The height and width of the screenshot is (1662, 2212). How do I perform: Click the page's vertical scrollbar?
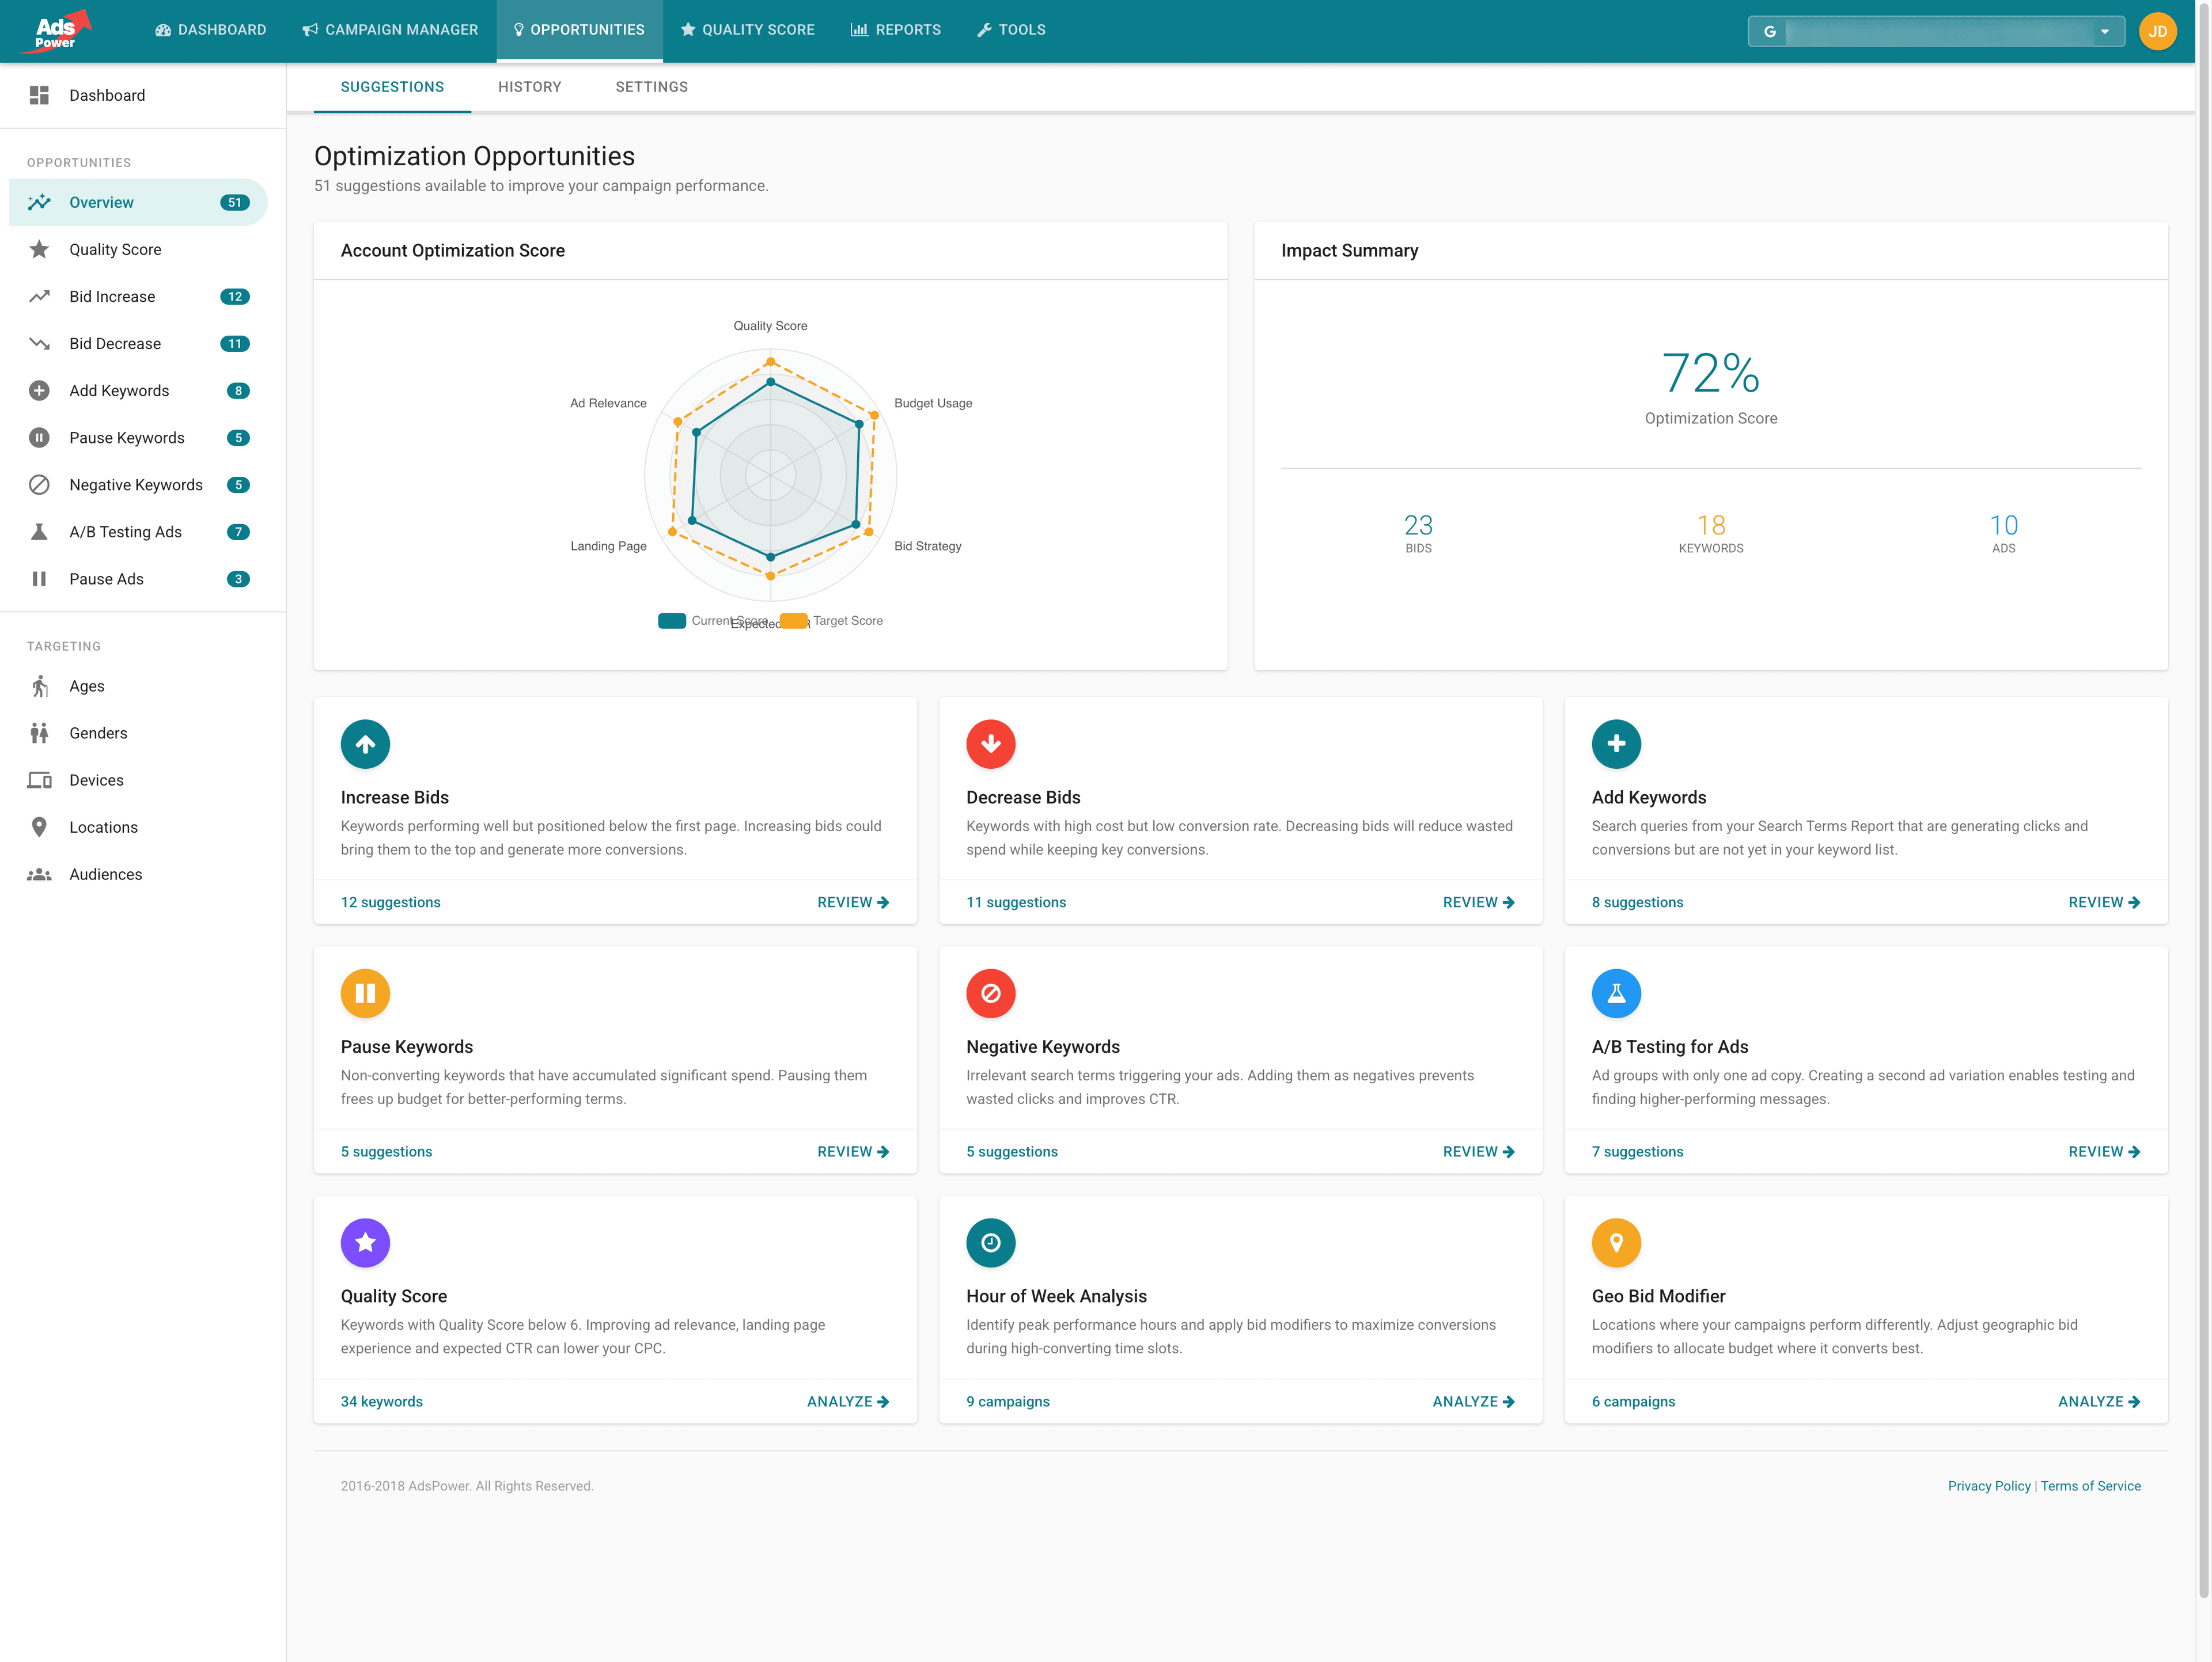point(2203,800)
